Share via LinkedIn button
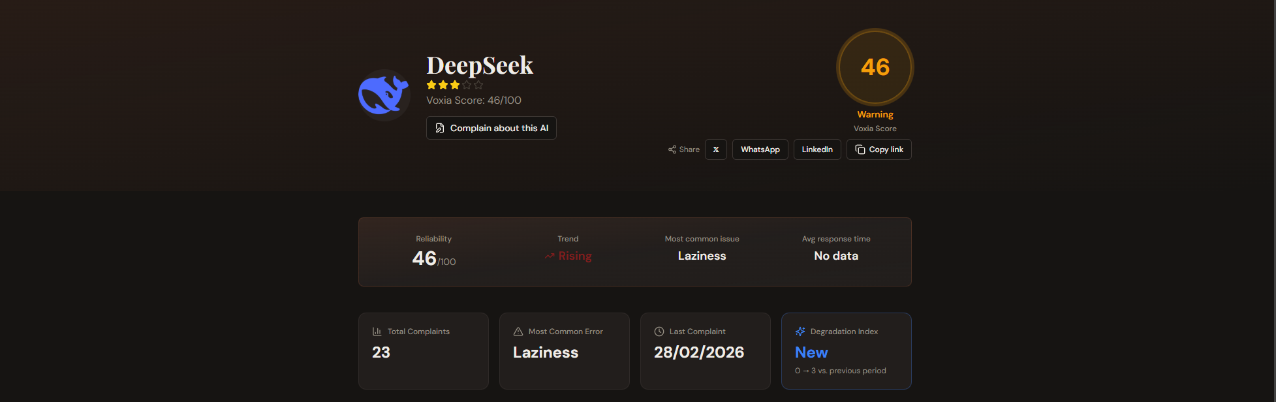This screenshot has width=1276, height=402. pos(817,149)
